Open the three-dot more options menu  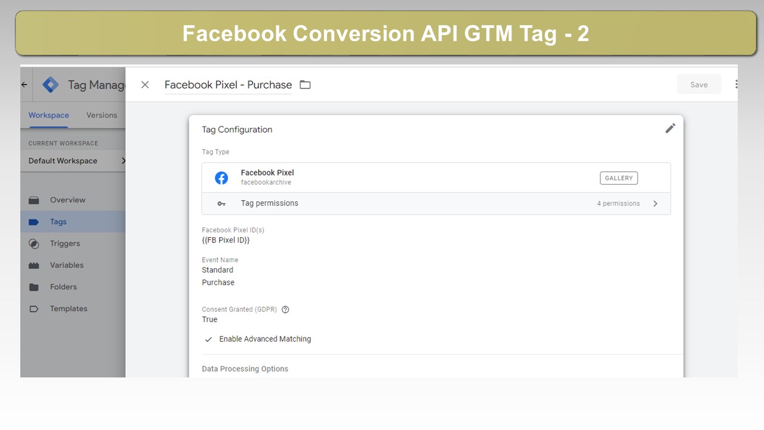pyautogui.click(x=736, y=85)
